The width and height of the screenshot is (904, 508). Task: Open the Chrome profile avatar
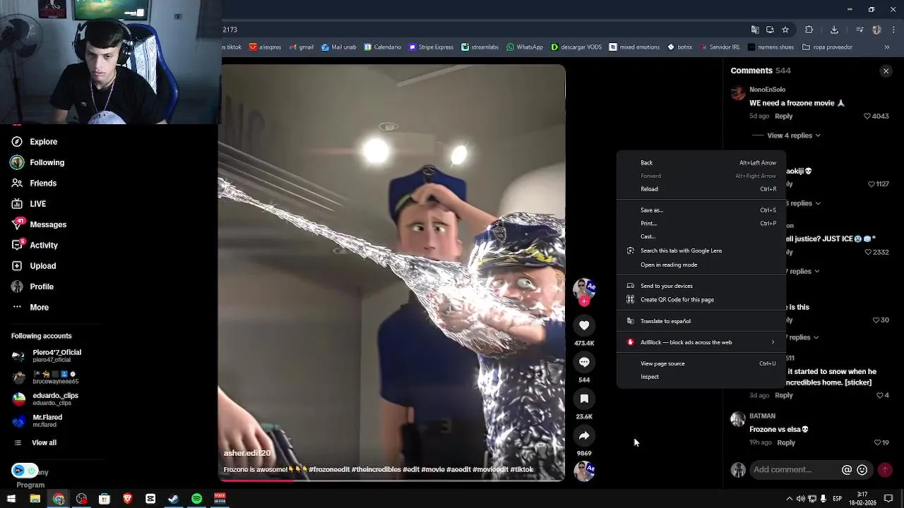(876, 30)
